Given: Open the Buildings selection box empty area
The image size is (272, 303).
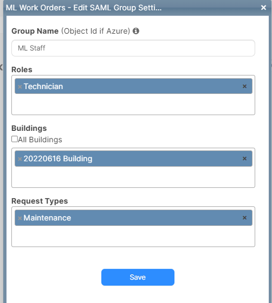Looking at the screenshot, I should (x=133, y=177).
